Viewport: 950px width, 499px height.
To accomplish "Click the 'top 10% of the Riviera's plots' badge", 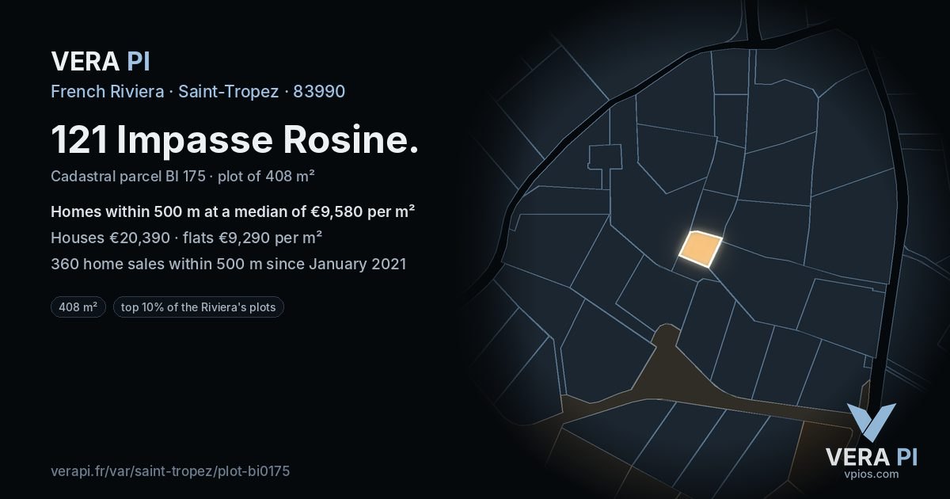I will (x=199, y=307).
